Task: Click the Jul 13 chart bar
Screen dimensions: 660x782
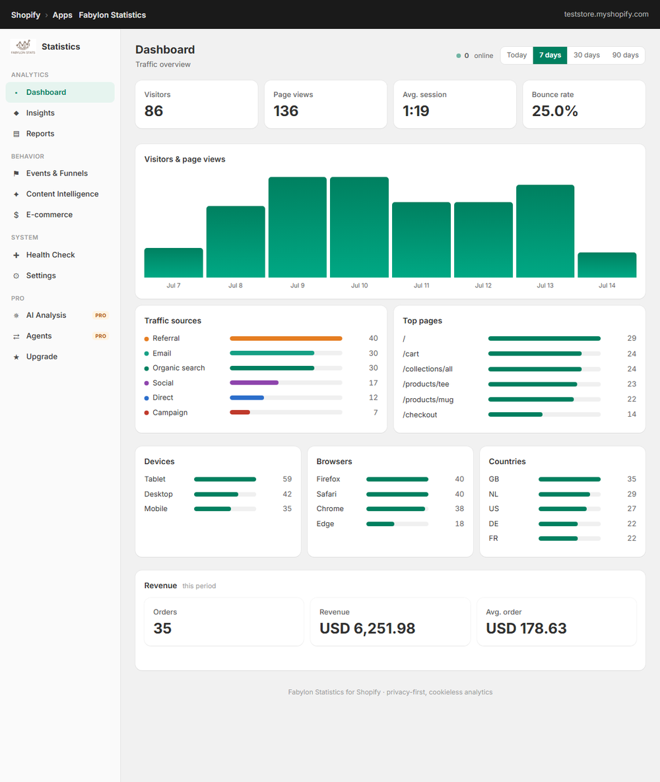Action: [x=545, y=231]
